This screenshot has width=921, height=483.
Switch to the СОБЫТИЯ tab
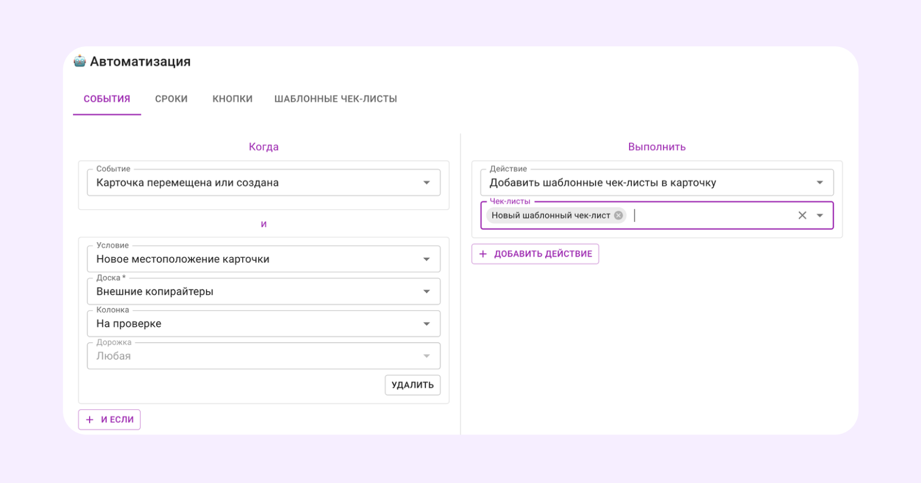tap(107, 99)
